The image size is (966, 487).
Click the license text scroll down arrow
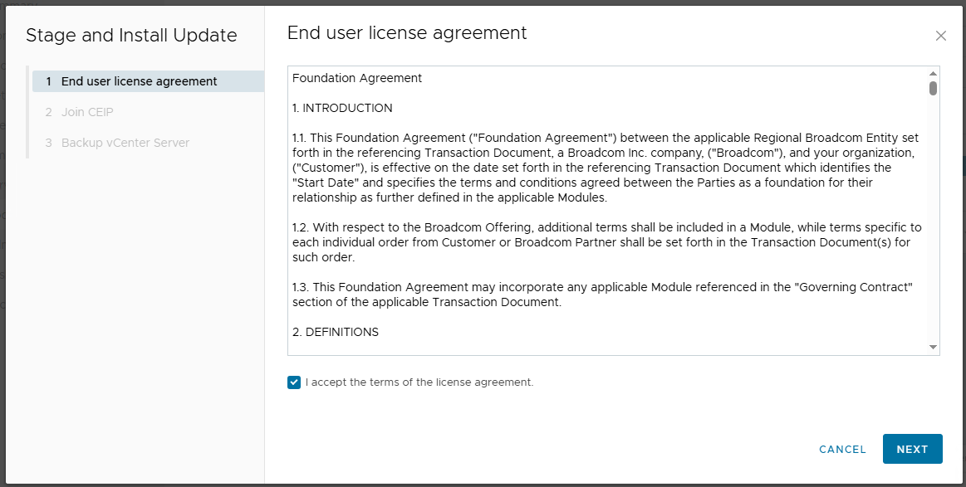[x=934, y=348]
